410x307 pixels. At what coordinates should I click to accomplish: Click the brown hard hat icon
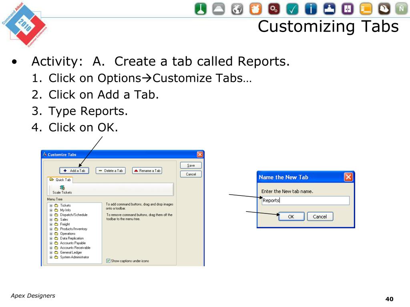click(384, 9)
